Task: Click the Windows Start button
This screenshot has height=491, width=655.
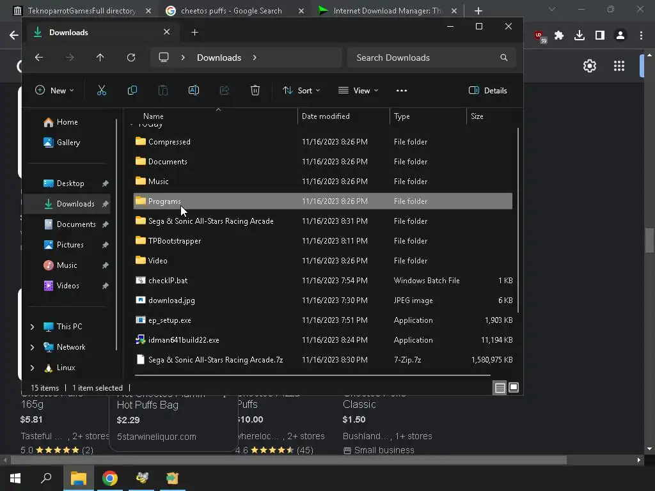Action: click(x=15, y=478)
